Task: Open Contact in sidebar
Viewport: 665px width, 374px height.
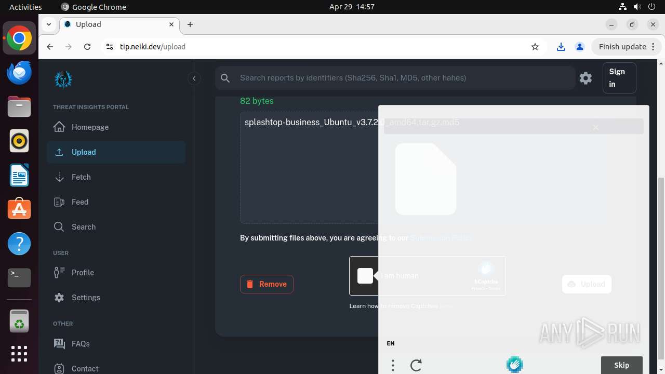Action: 116,368
